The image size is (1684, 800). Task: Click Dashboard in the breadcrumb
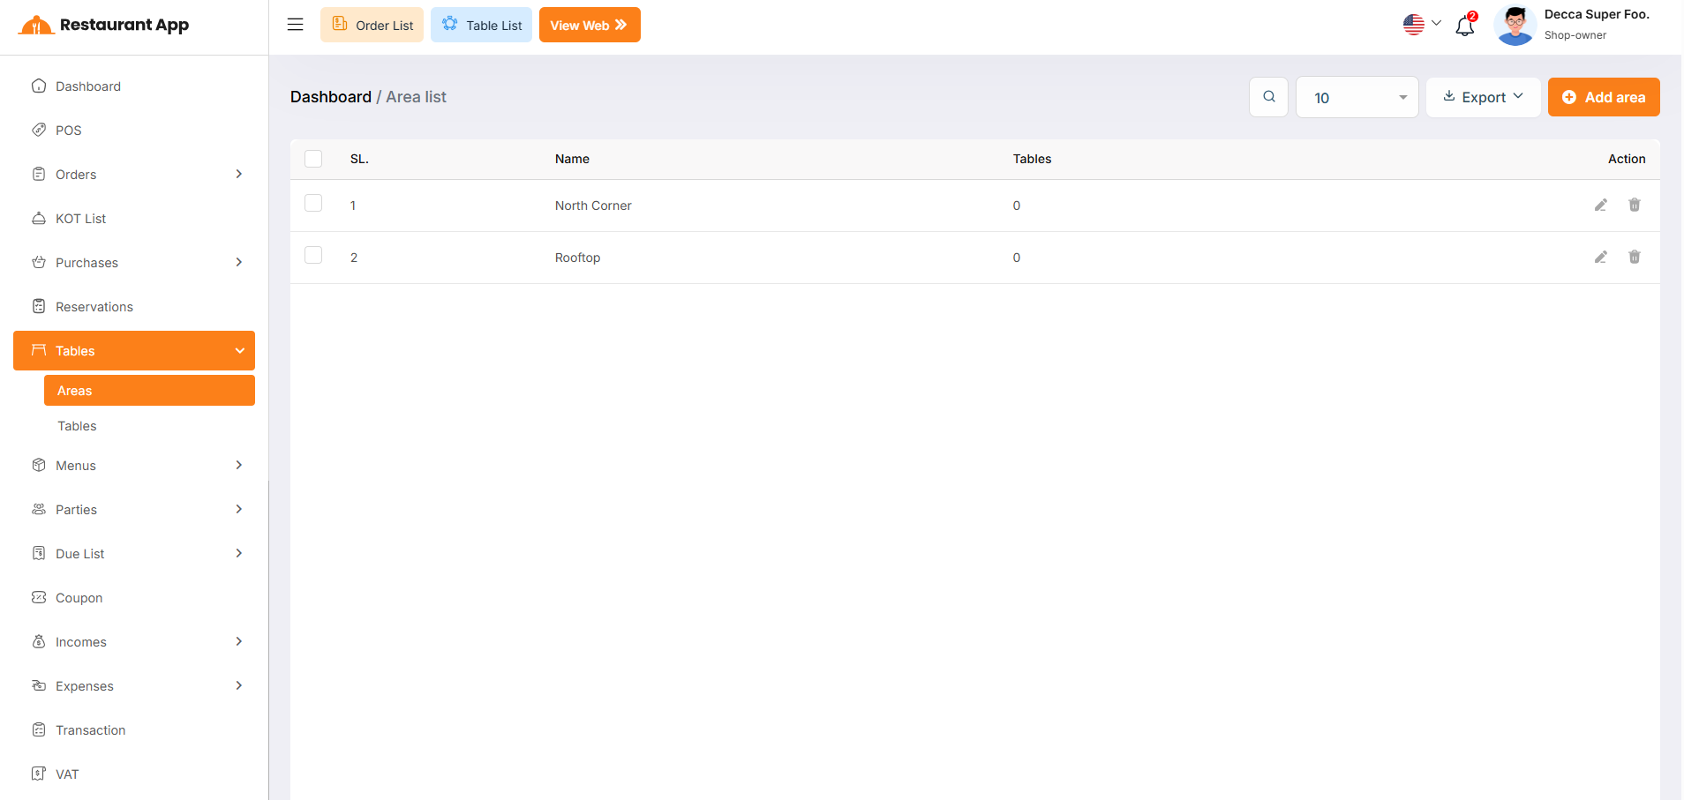pos(331,97)
